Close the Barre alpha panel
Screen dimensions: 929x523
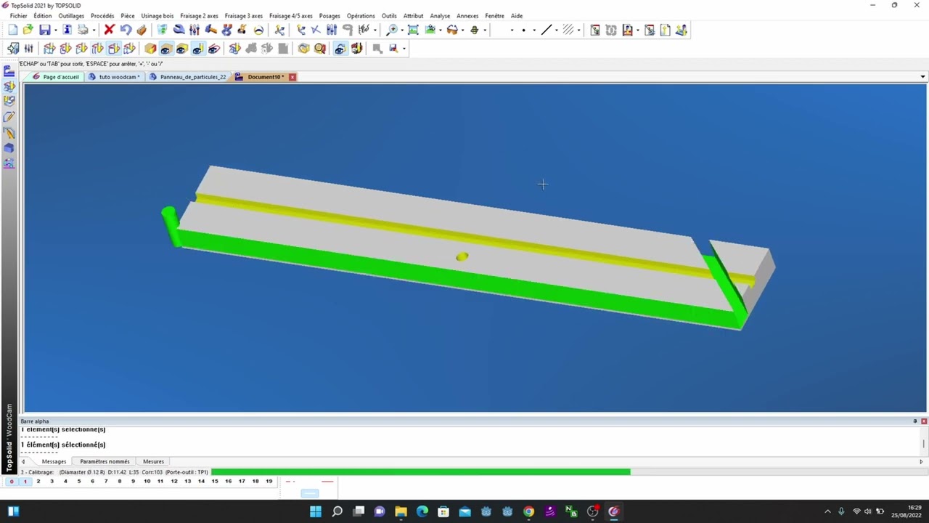click(924, 421)
